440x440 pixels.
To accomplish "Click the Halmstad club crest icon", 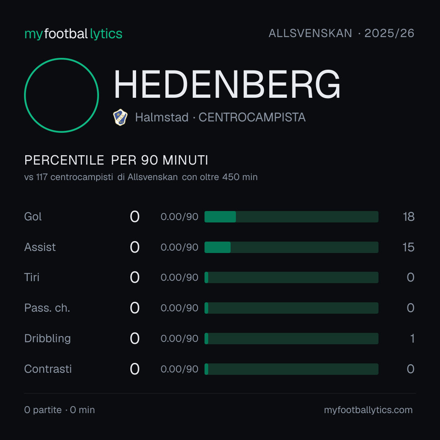I will tap(120, 117).
